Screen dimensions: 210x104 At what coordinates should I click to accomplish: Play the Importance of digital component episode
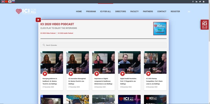97,74
